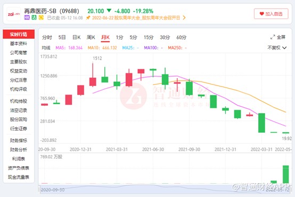The image size is (295, 197).
Task: Click the MA5: 168.364 indicator label
Action: tap(69, 48)
